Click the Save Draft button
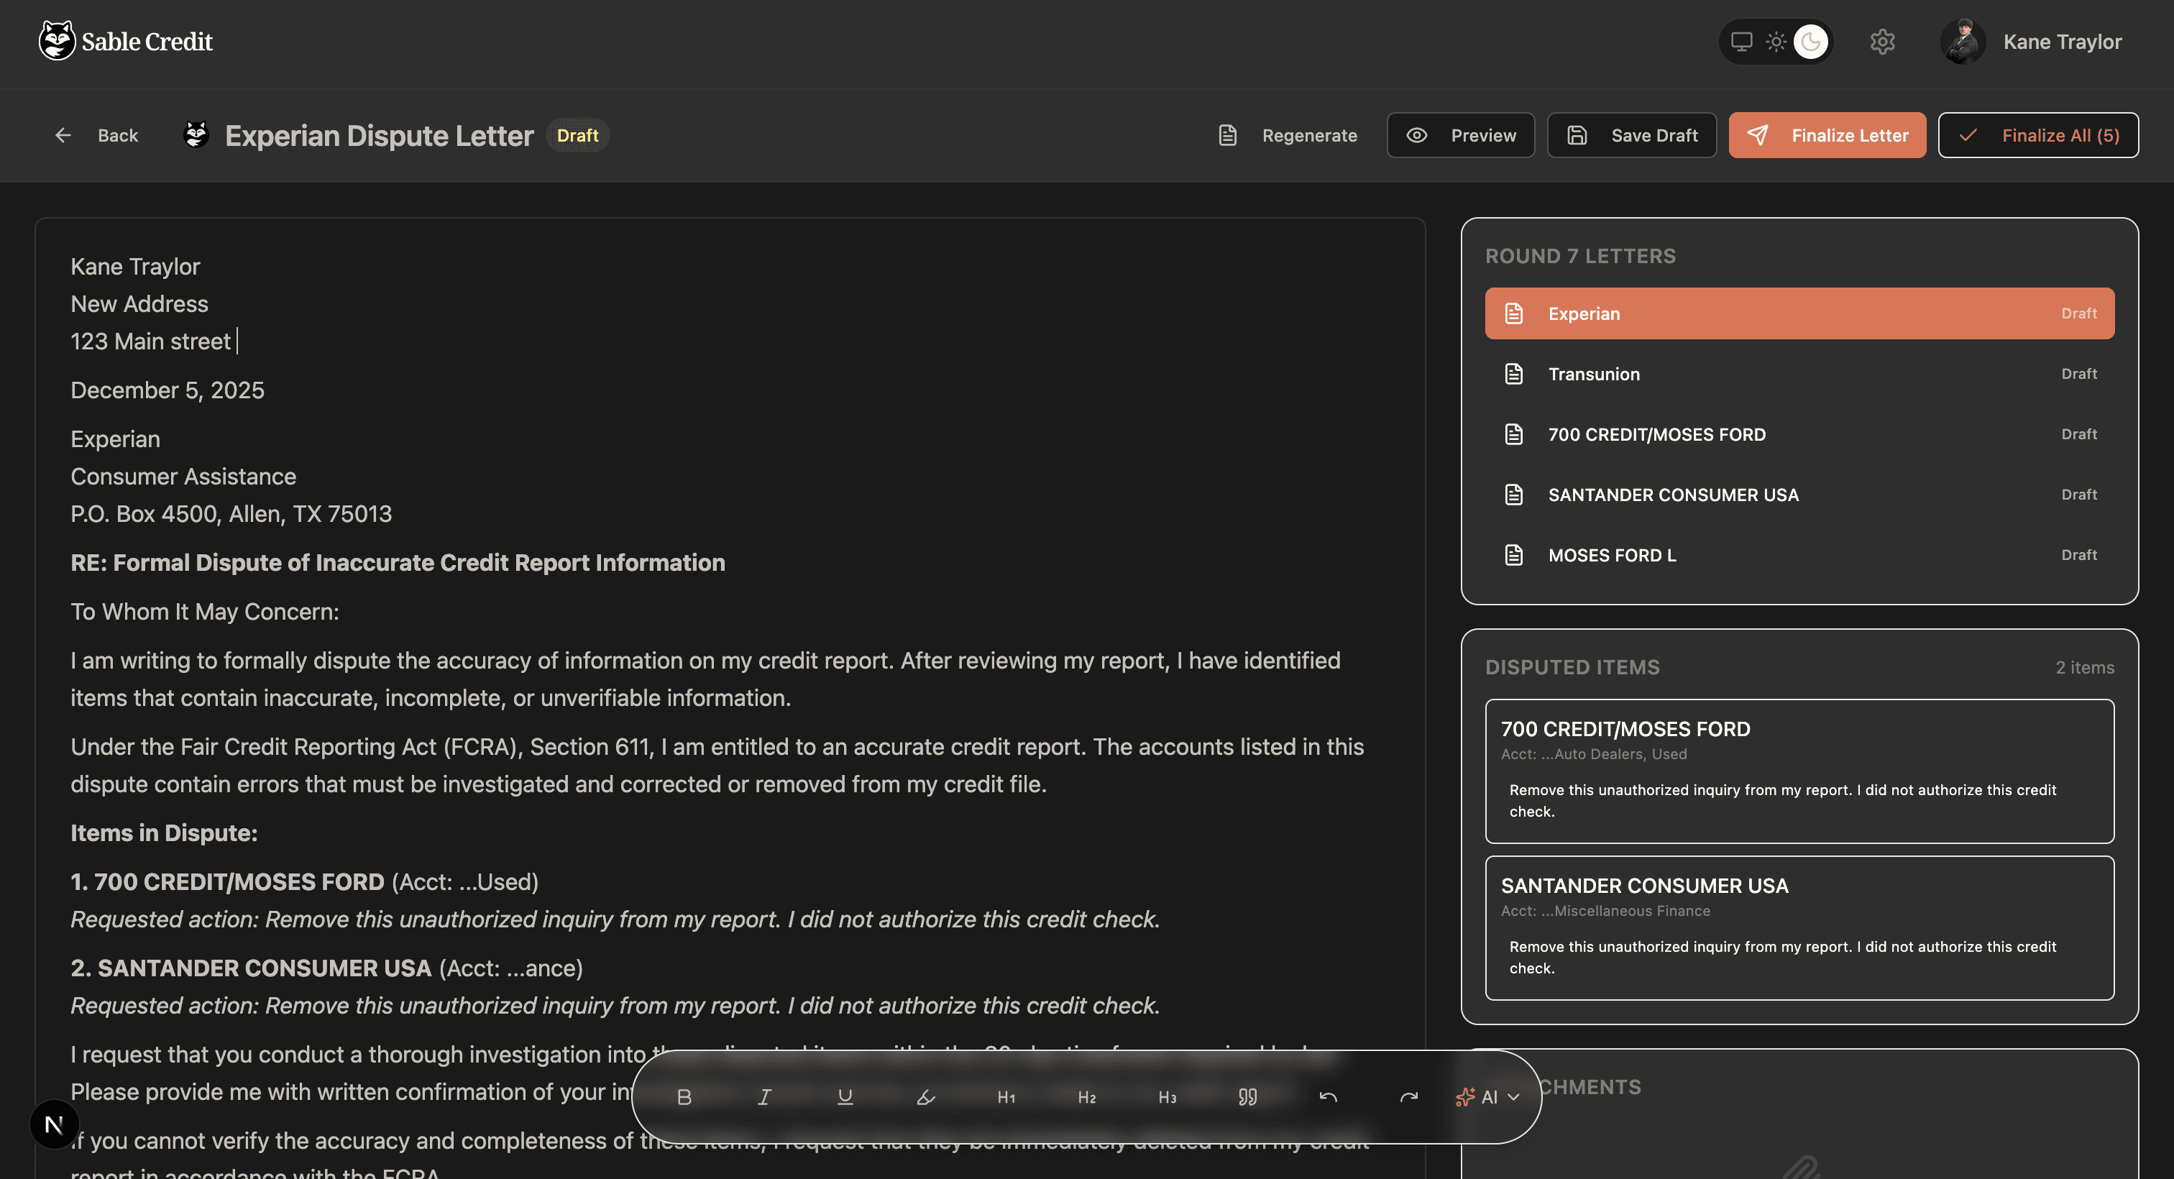This screenshot has height=1179, width=2174. point(1631,135)
